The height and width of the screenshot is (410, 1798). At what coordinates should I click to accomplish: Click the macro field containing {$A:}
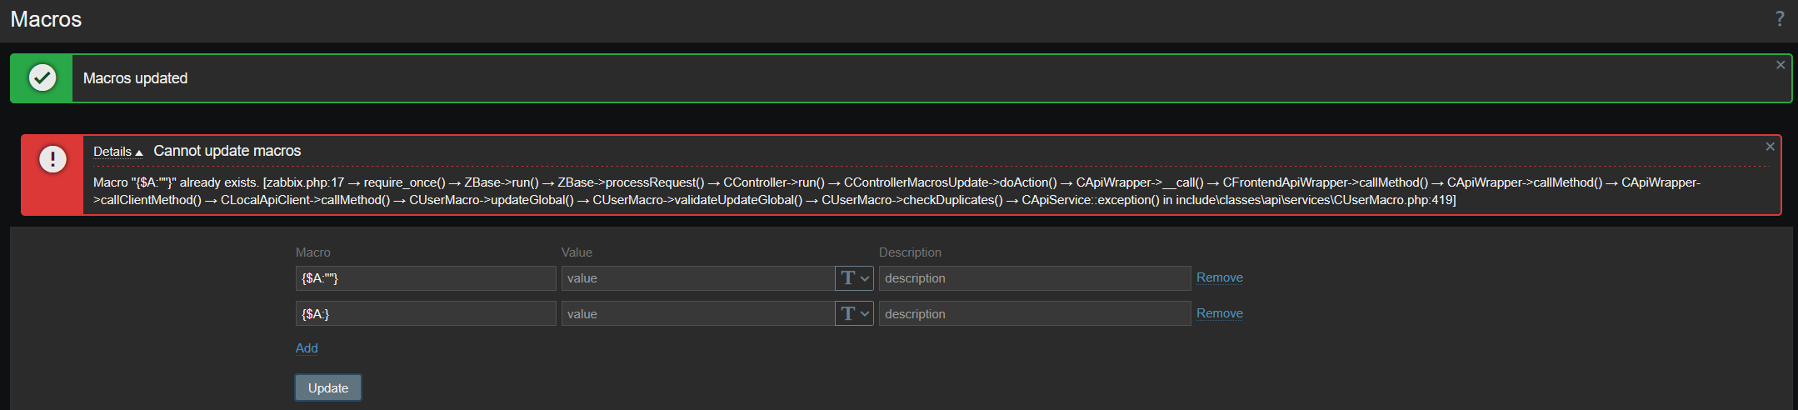click(x=425, y=314)
